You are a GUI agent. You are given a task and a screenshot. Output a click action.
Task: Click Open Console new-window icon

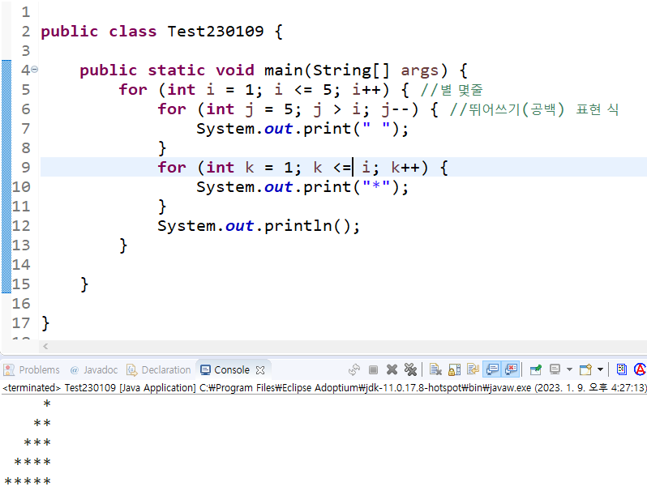point(585,369)
